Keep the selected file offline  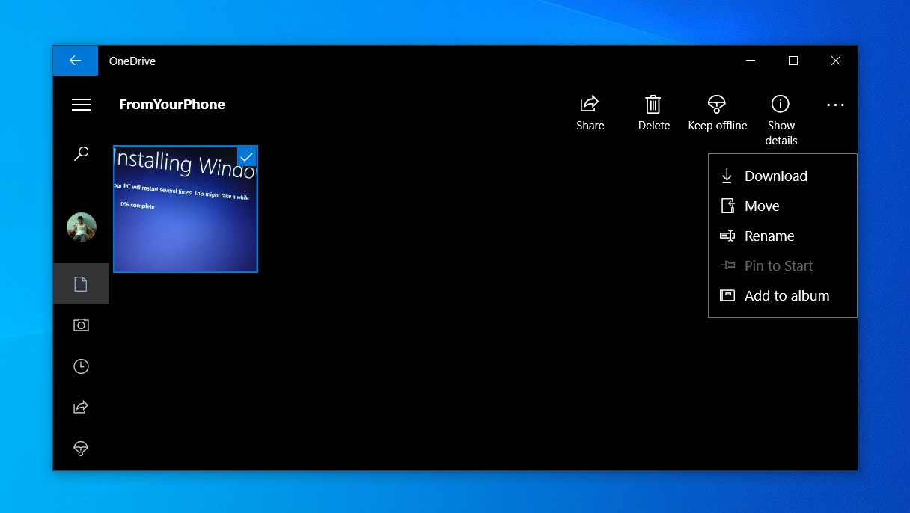717,113
